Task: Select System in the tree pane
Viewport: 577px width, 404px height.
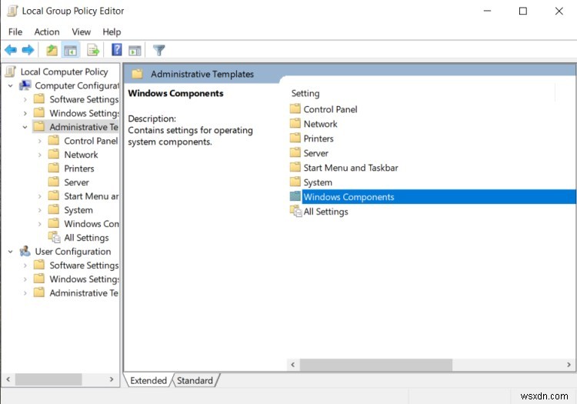Action: (x=78, y=210)
